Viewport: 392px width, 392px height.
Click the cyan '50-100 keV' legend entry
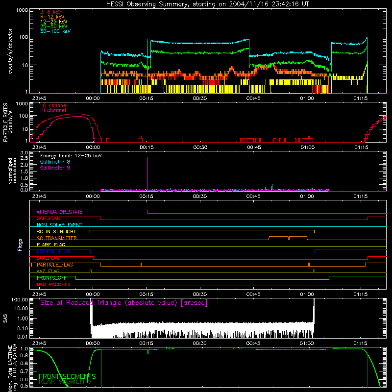click(55, 31)
